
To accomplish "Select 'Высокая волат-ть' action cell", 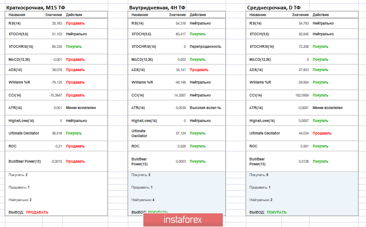I will pyautogui.click(x=205, y=108).
